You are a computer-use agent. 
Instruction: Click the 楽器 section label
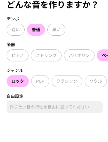point(11,45)
